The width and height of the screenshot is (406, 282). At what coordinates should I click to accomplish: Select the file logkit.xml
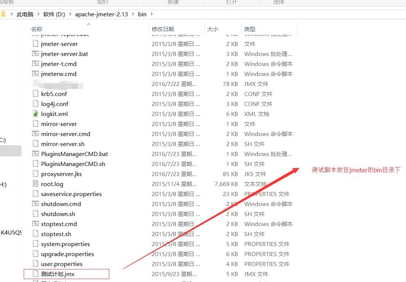pos(54,114)
